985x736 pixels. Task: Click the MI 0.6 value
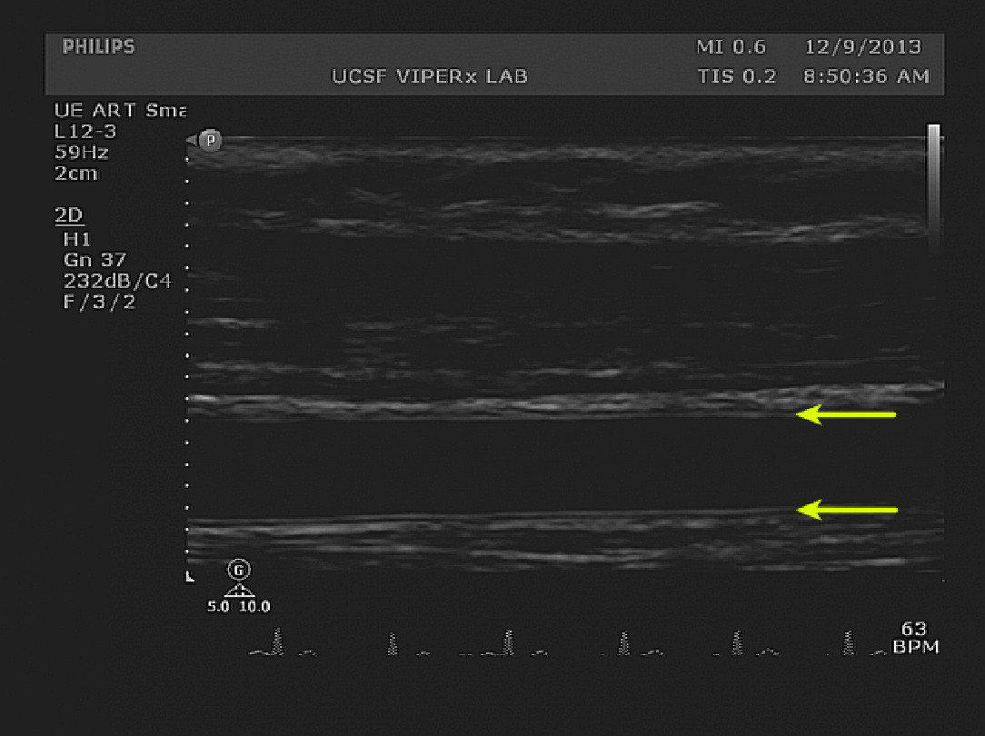coord(731,47)
